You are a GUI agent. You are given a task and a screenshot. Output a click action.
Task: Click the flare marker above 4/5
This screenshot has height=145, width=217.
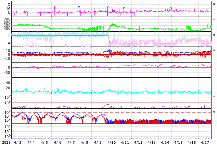click(54, 6)
